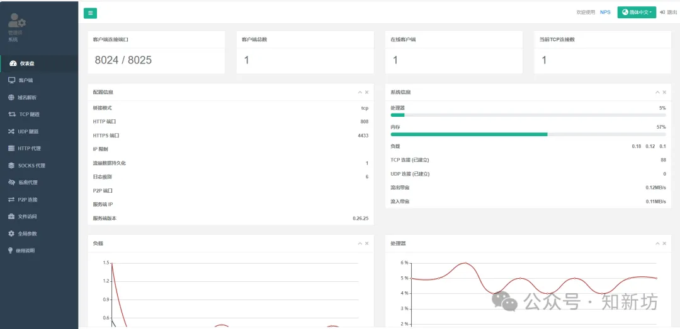Click the layers icon beside SOCKS 代理

click(x=11, y=165)
